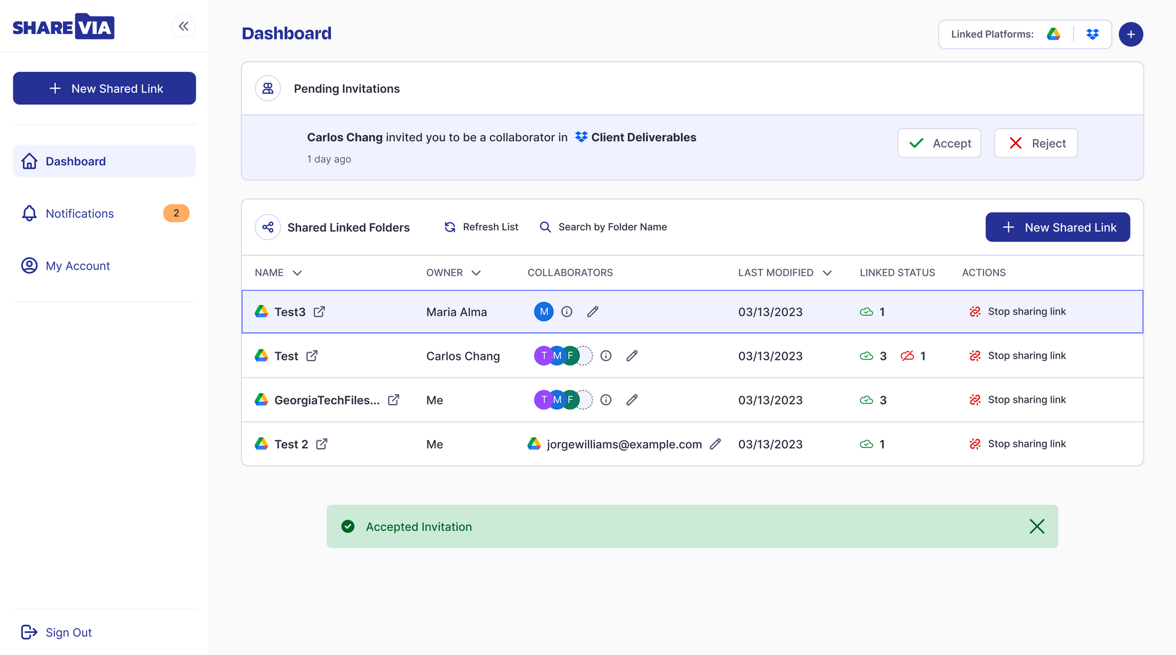Stop sharing link for Test 2
Viewport: 1176px width, 655px height.
click(x=1017, y=444)
